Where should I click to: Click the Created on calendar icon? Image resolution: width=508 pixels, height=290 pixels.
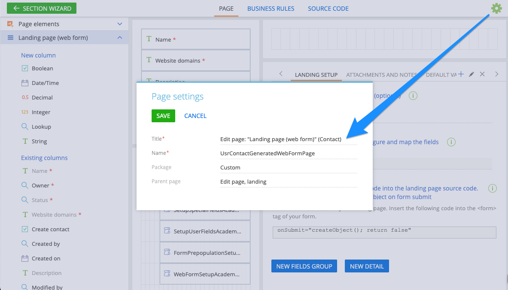pos(24,258)
